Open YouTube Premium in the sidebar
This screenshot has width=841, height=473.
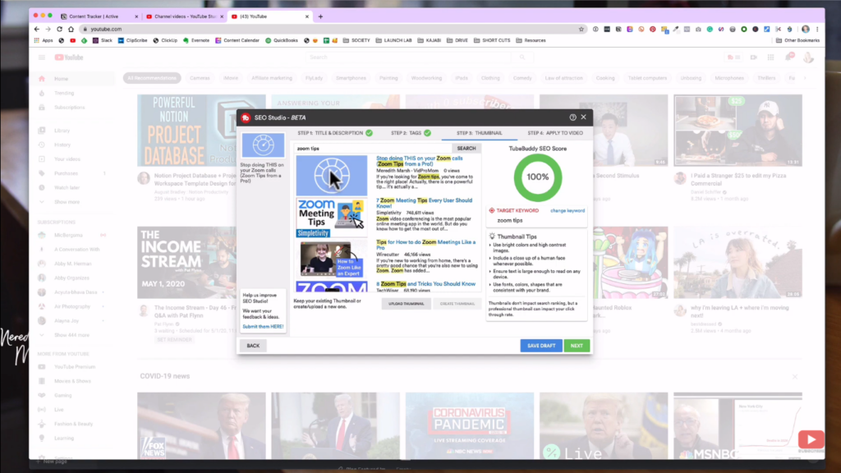75,367
